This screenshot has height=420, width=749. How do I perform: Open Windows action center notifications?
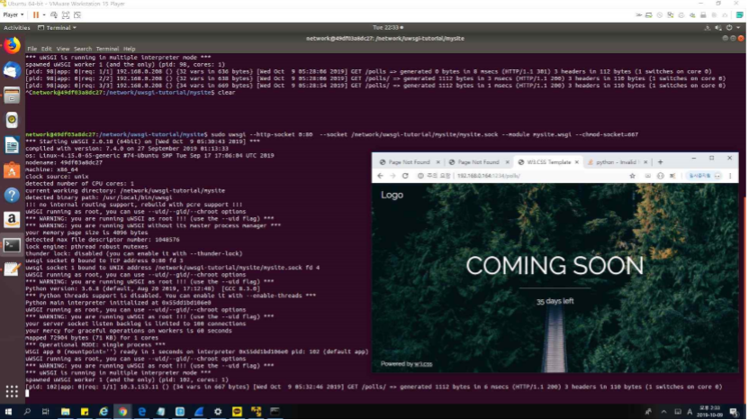tap(734, 411)
